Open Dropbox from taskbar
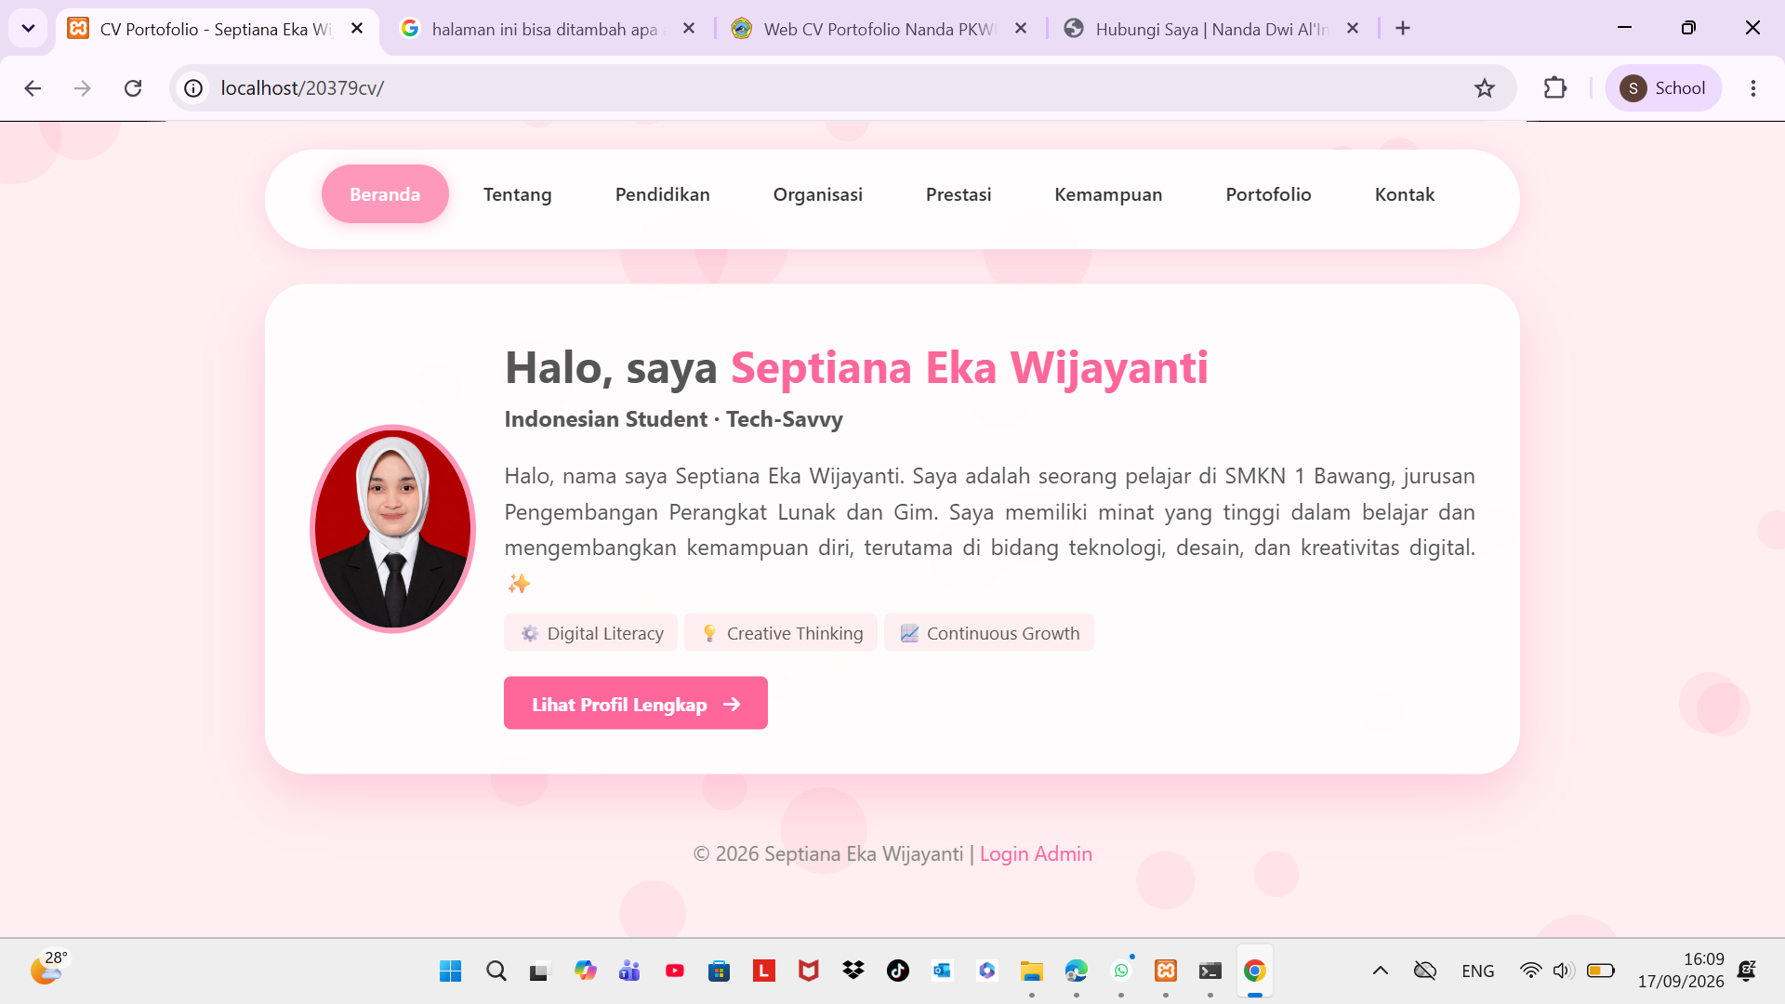 point(853,971)
